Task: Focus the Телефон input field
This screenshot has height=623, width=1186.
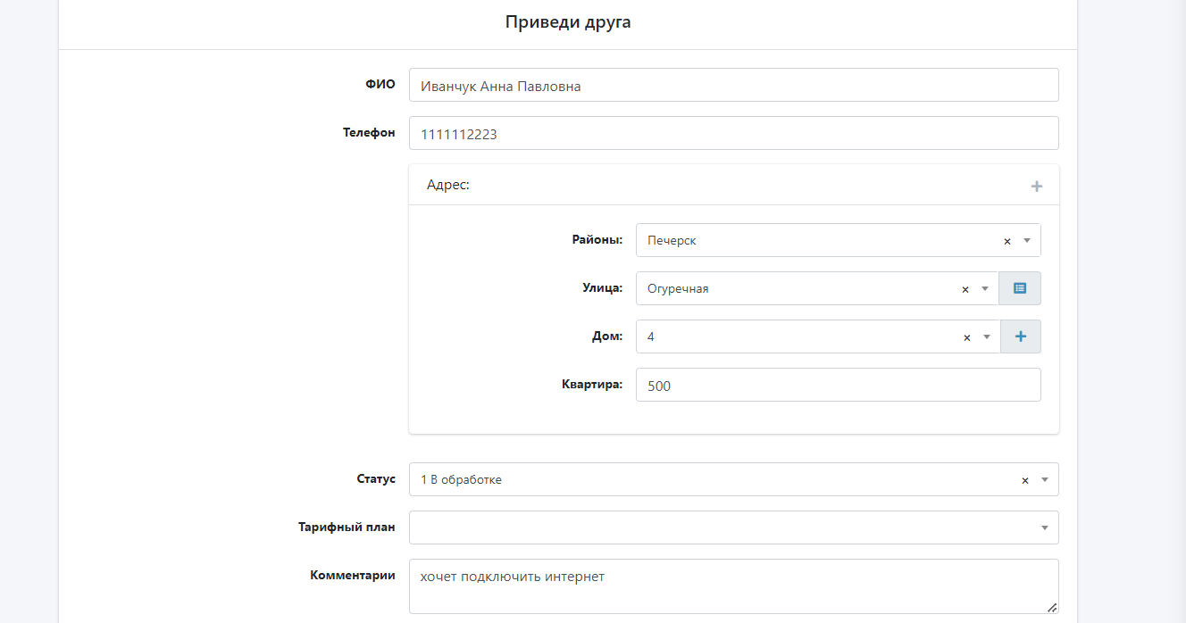Action: click(732, 134)
